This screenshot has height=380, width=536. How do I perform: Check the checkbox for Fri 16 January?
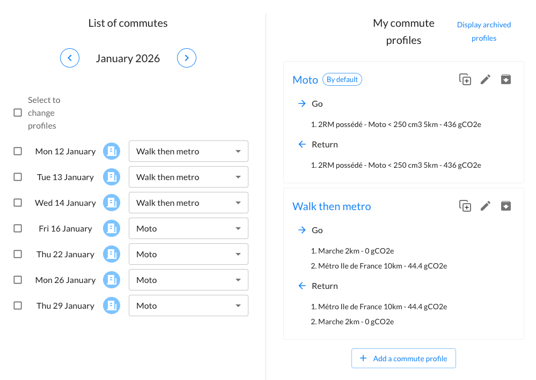pos(17,228)
